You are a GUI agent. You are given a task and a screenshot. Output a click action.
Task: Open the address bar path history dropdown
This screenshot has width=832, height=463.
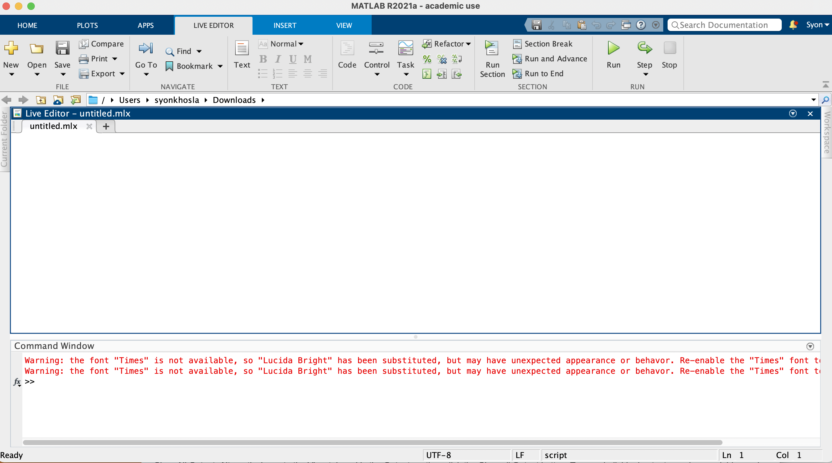[813, 100]
